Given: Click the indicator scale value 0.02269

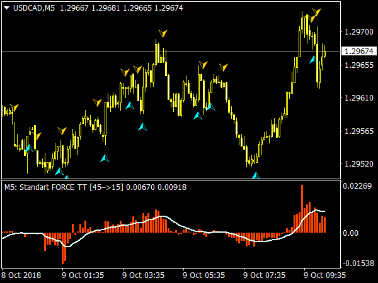Looking at the screenshot, I should [357, 186].
